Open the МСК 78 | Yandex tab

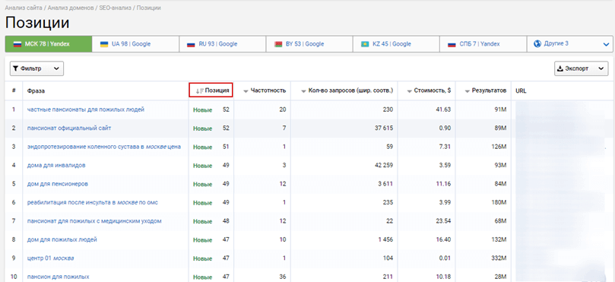click(x=48, y=44)
